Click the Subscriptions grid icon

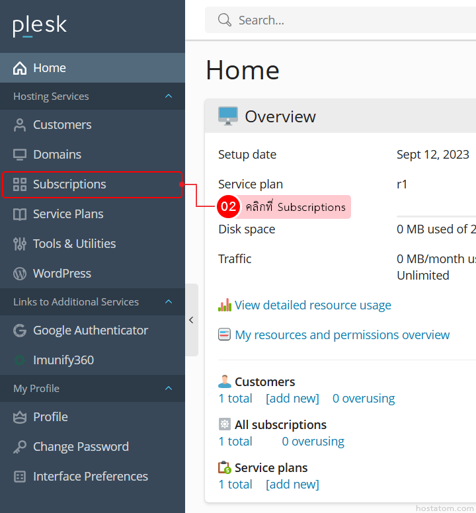pyautogui.click(x=20, y=184)
